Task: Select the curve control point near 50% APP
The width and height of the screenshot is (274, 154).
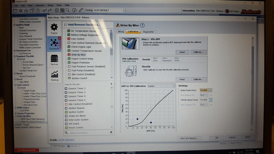Action: 151,123
